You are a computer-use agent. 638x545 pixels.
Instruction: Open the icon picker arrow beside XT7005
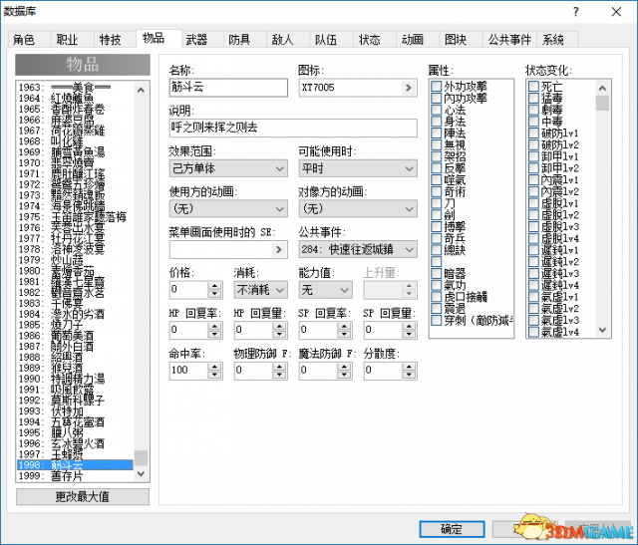(408, 88)
